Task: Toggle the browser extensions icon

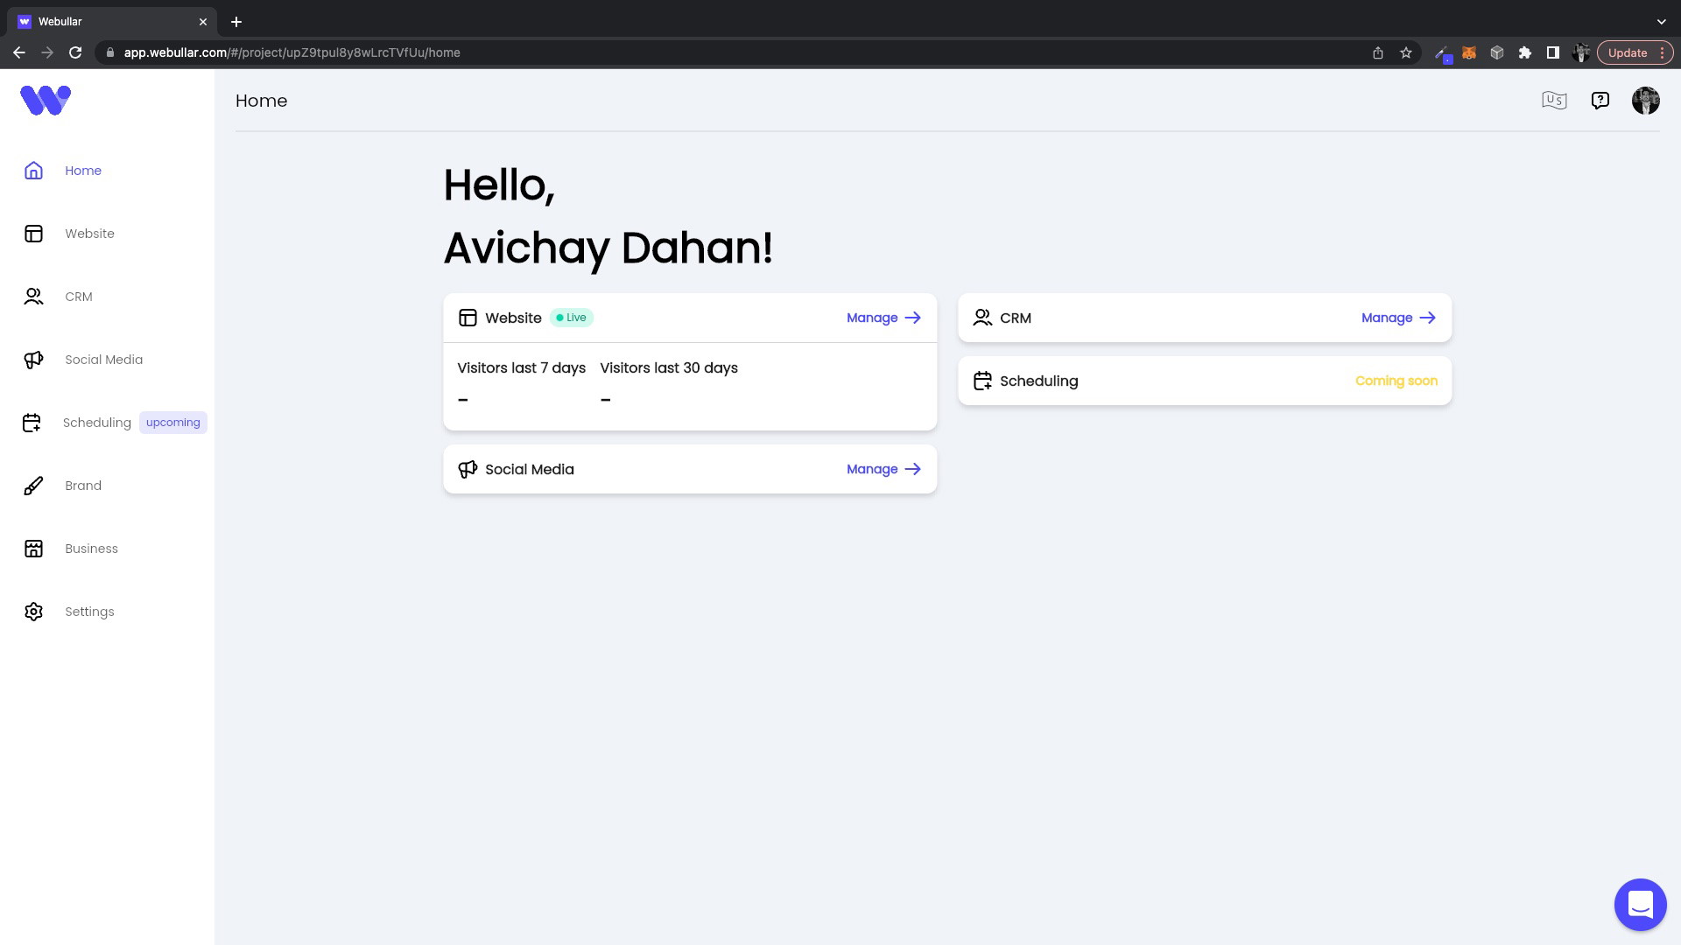Action: pyautogui.click(x=1526, y=52)
